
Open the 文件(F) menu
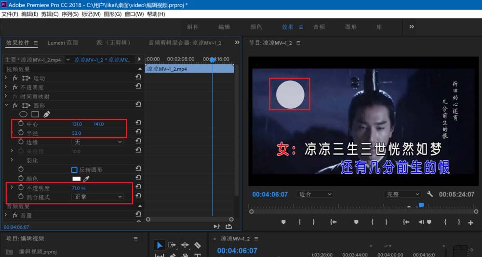tap(10, 14)
